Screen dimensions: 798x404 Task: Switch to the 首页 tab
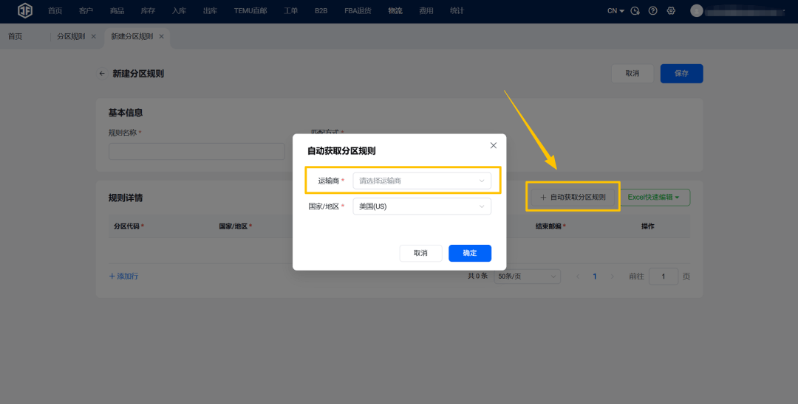pyautogui.click(x=16, y=37)
